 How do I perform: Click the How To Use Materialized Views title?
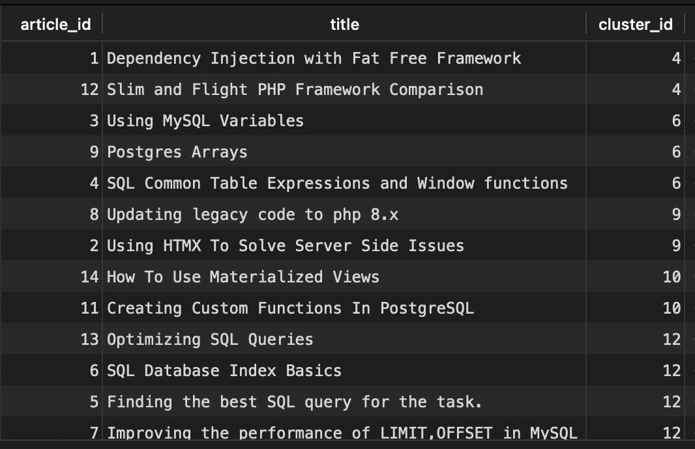pos(243,277)
